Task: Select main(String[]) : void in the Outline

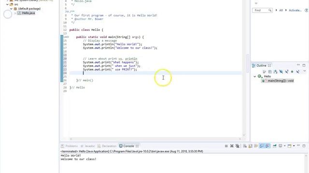Action: tap(281, 81)
